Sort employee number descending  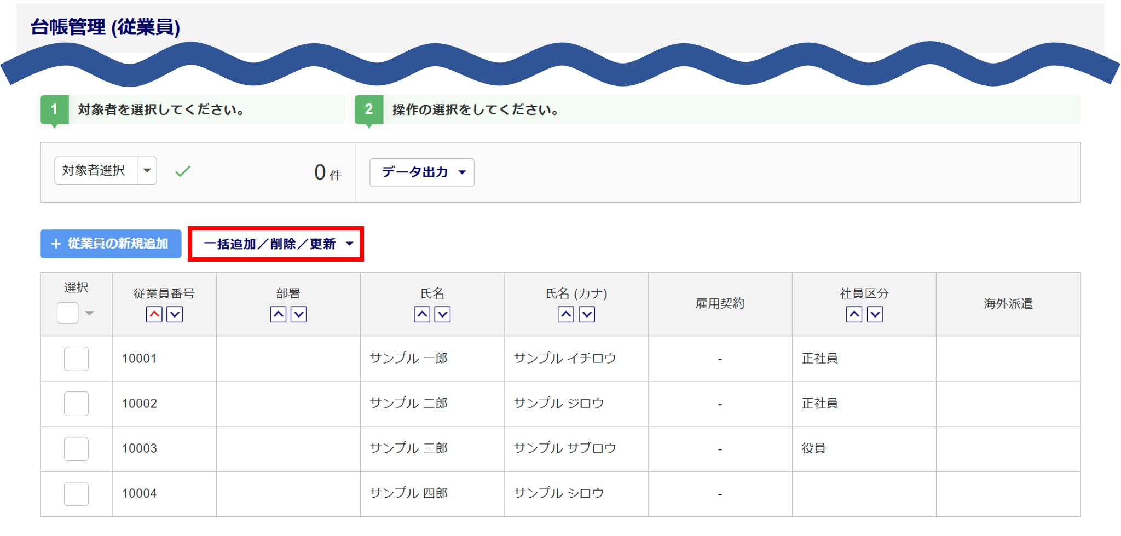tap(175, 315)
